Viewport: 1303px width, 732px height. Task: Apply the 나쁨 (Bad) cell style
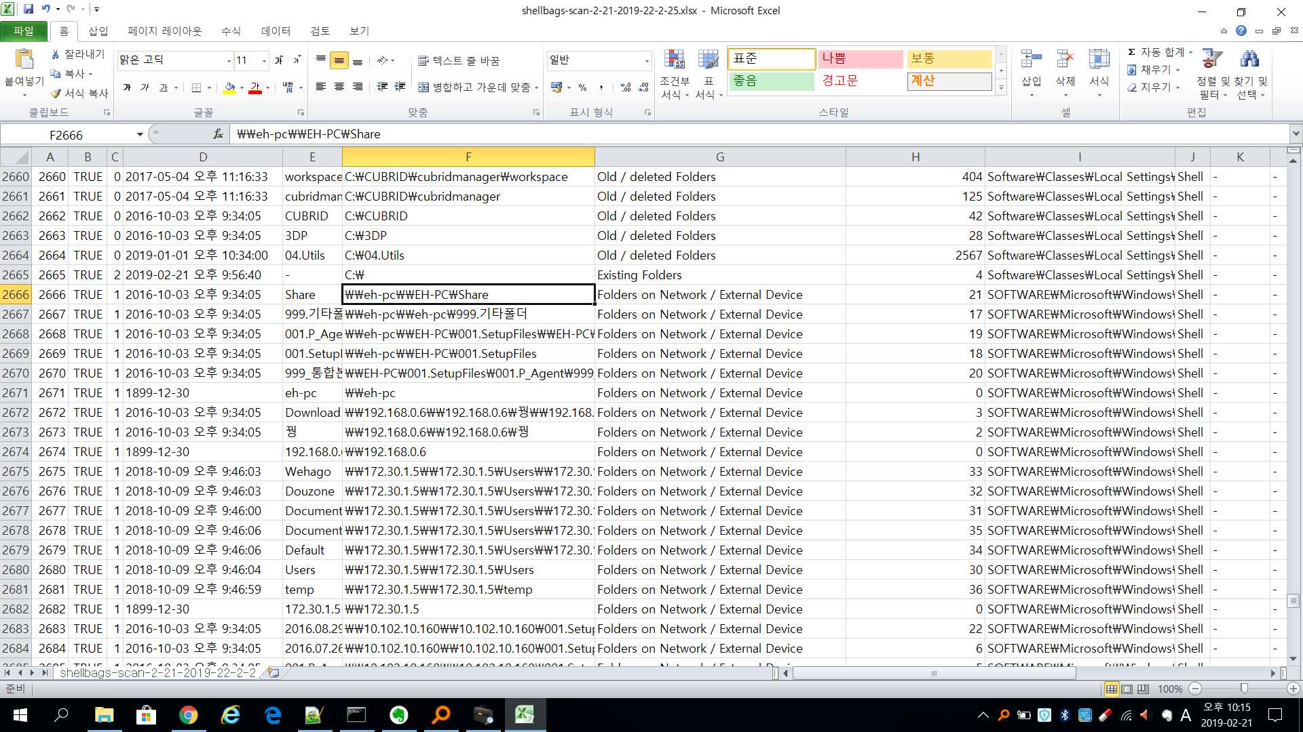click(x=859, y=59)
